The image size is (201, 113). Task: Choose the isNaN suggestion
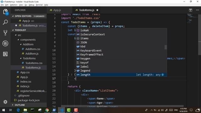121,30
